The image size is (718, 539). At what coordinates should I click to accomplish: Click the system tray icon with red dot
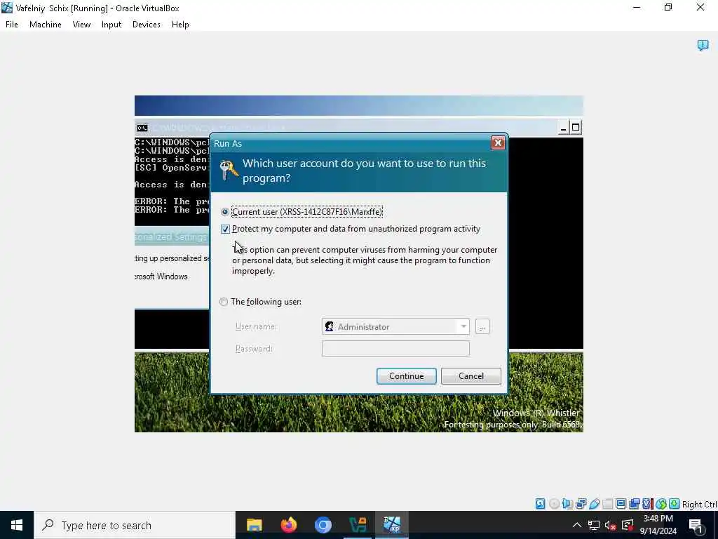628,525
